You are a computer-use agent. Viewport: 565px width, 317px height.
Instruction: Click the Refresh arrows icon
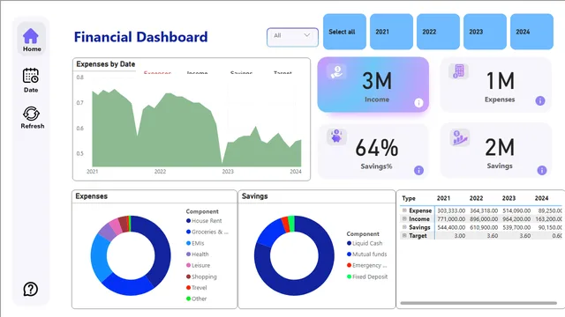coord(32,114)
